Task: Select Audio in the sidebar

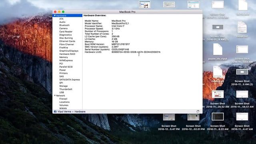Action: (x=62, y=22)
